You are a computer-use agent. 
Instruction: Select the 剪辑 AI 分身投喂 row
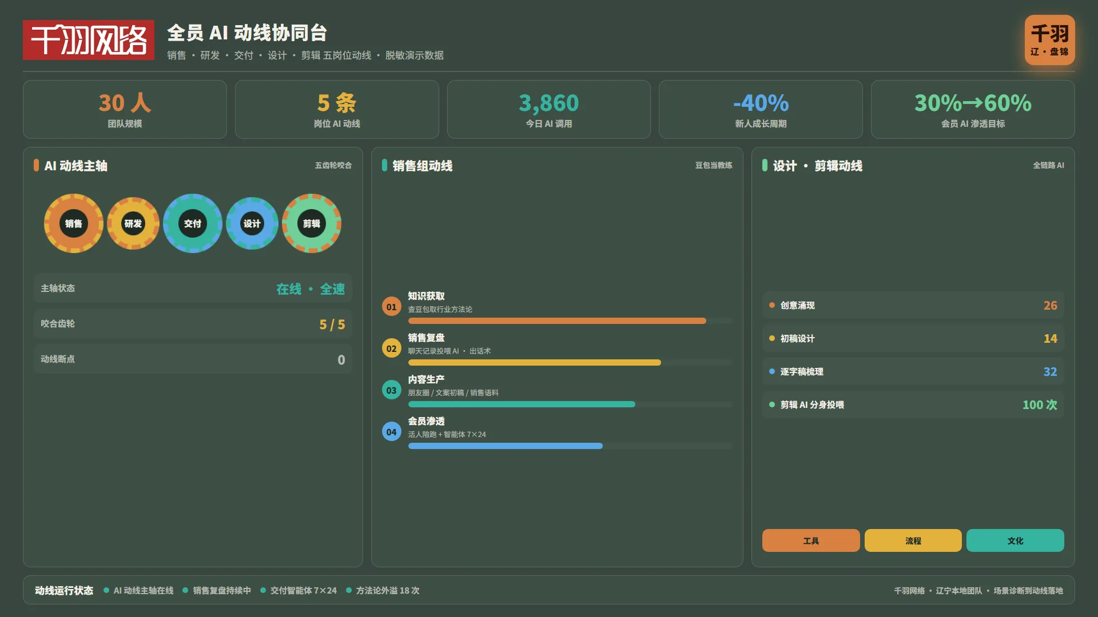(913, 404)
